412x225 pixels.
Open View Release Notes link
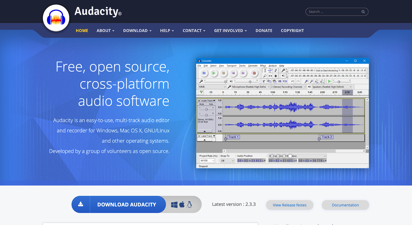(289, 205)
